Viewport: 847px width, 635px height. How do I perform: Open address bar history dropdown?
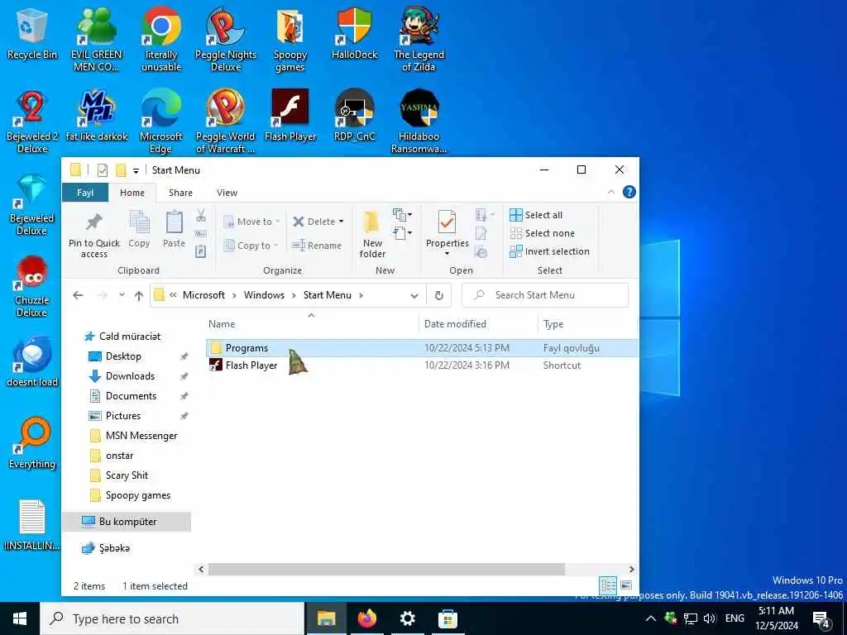[x=414, y=295]
